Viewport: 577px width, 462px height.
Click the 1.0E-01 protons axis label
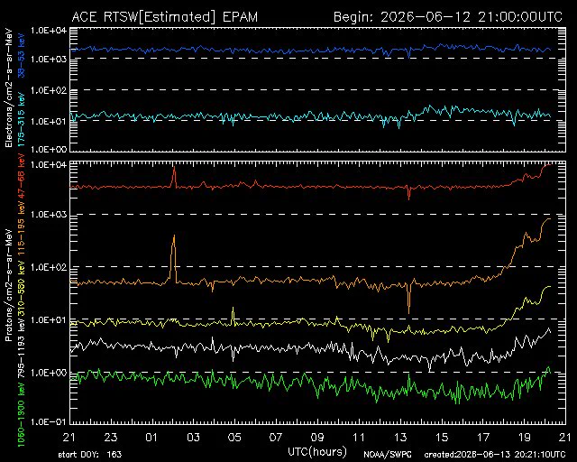(x=49, y=421)
